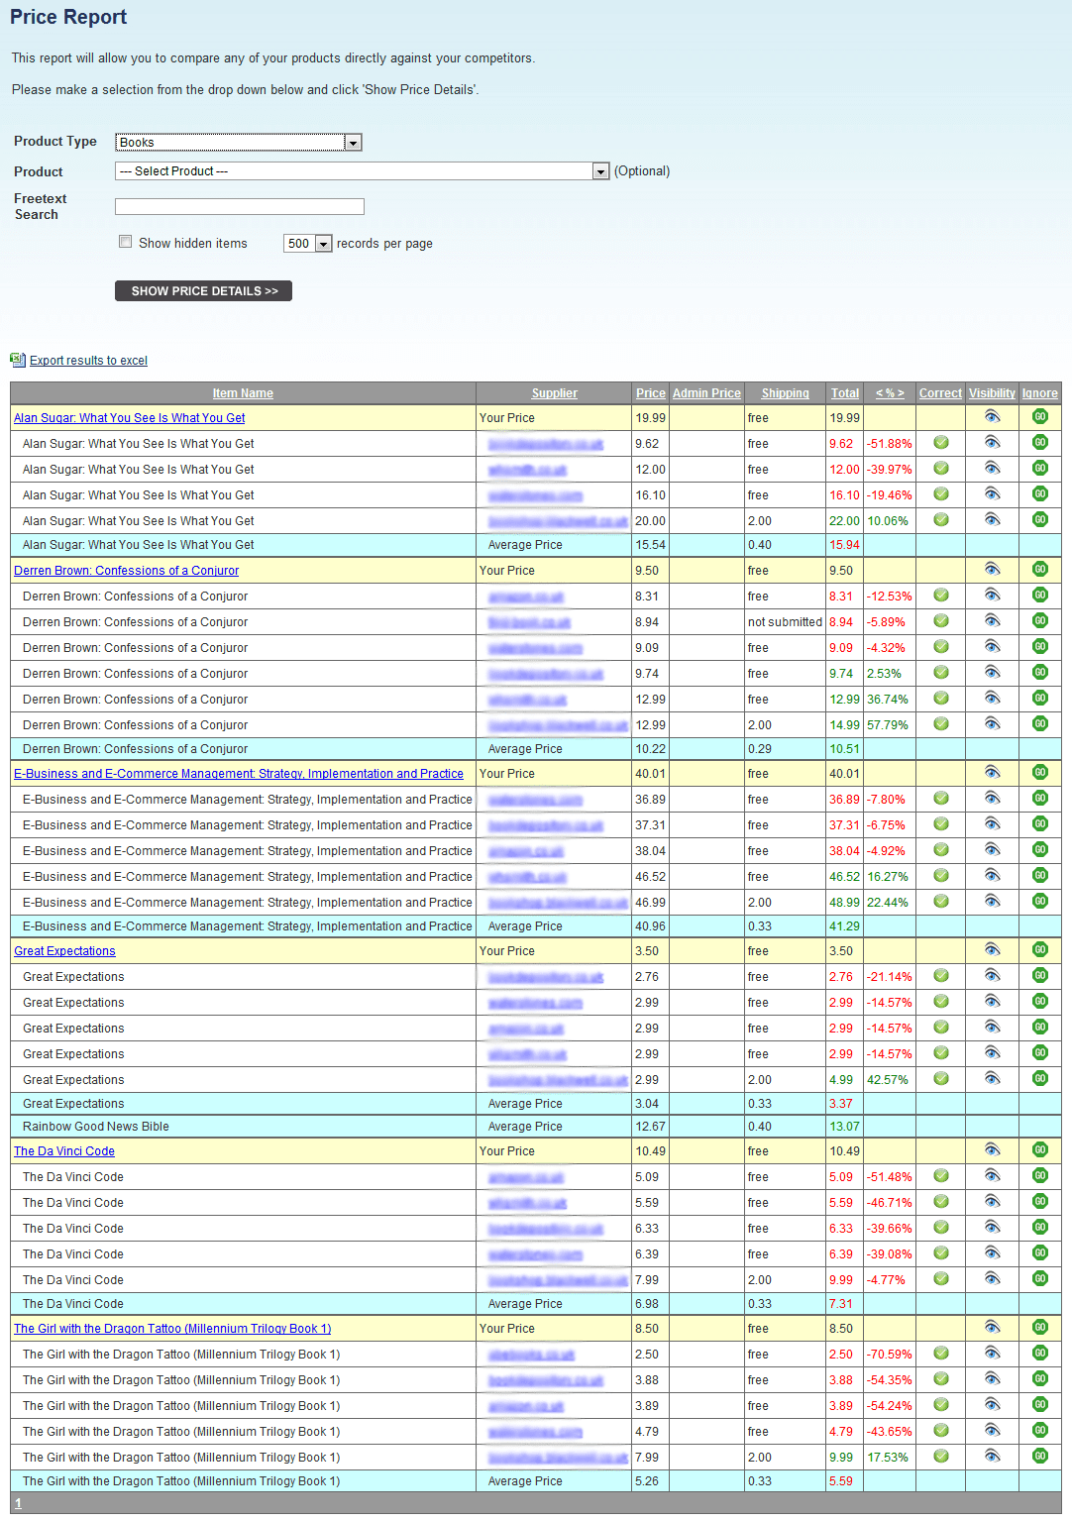1072x1521 pixels.
Task: Click the GO ignore icon on Great Expectations Your Price row
Action: (1040, 949)
